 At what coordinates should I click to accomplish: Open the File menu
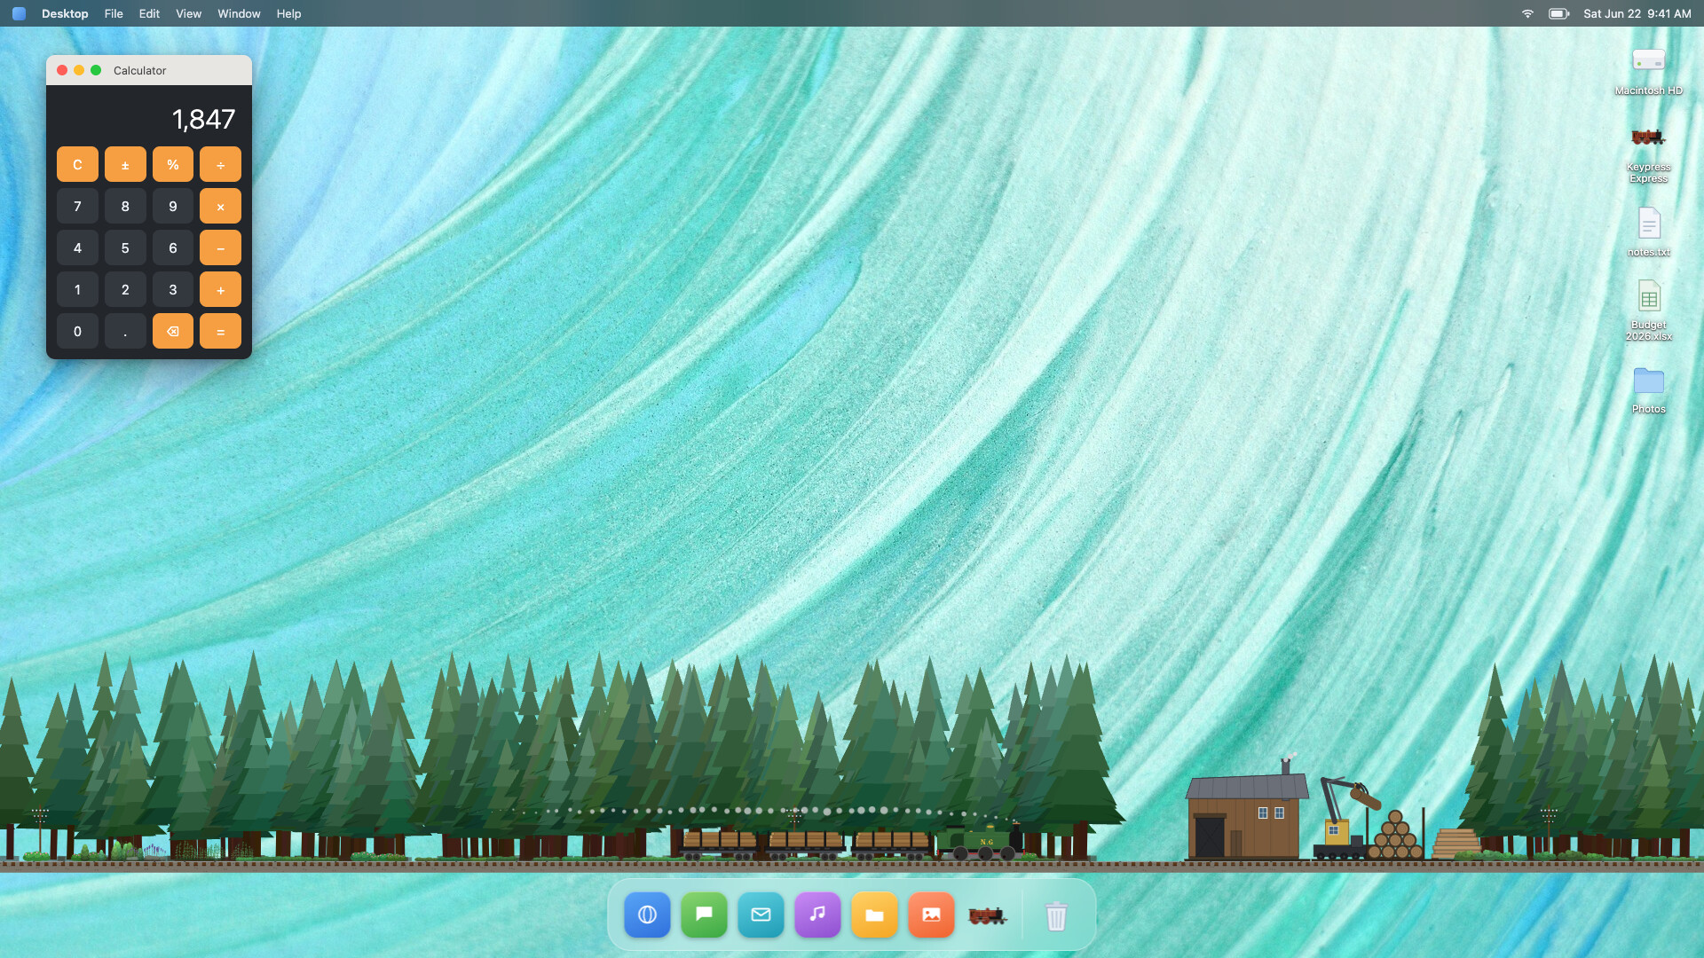tap(114, 13)
